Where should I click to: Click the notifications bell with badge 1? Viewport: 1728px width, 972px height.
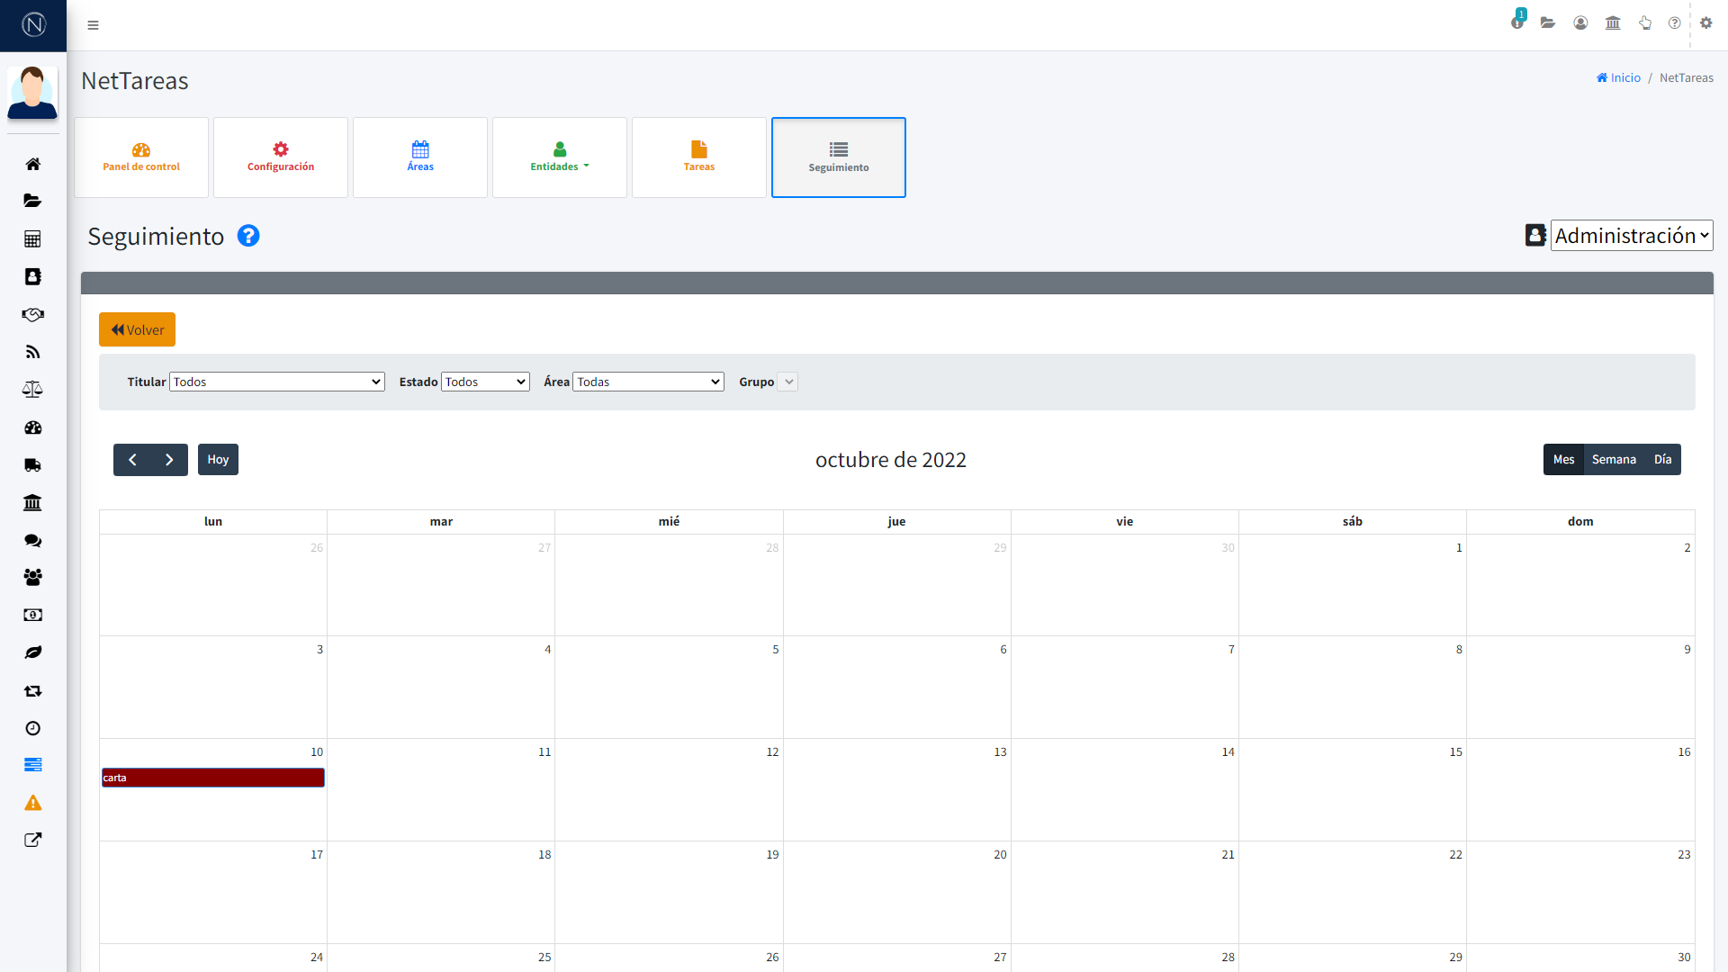click(1516, 22)
